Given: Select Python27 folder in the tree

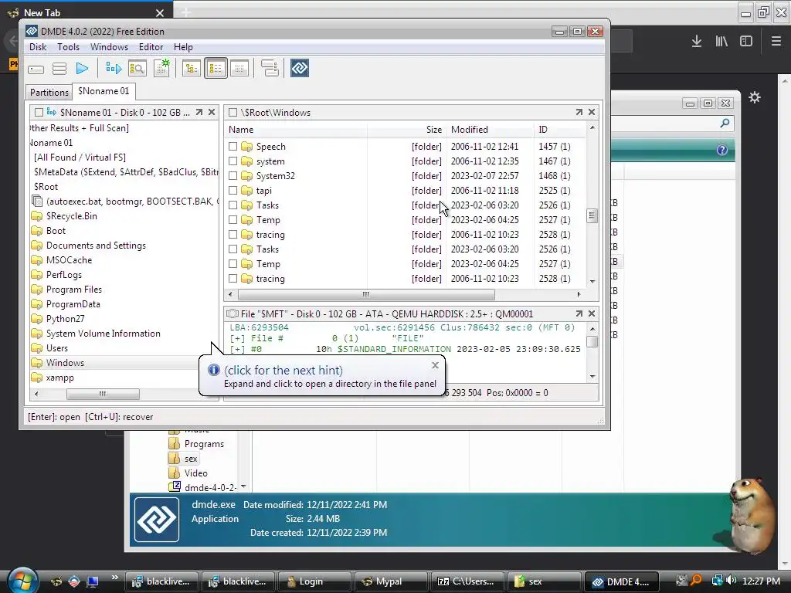Looking at the screenshot, I should (x=65, y=319).
